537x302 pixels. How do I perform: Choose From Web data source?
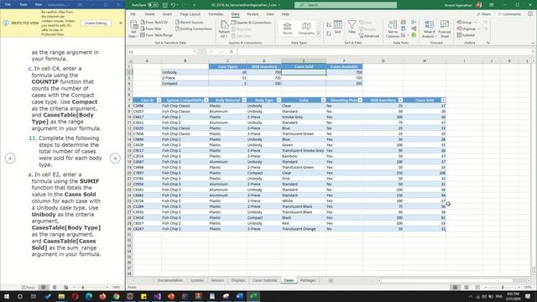point(151,29)
